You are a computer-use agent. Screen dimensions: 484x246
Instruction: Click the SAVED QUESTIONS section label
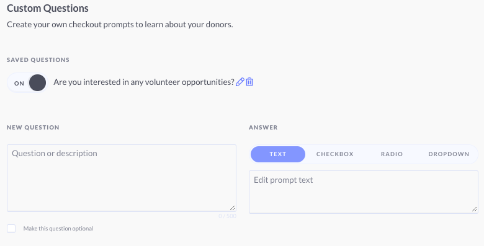[x=38, y=60]
